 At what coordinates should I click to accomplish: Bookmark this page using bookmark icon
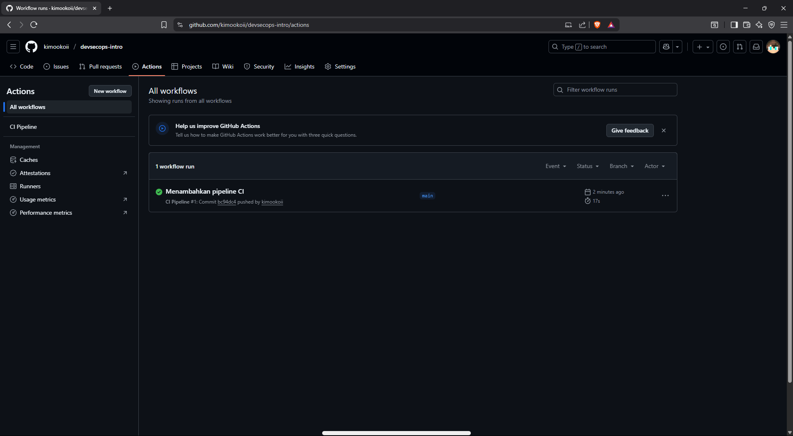pyautogui.click(x=164, y=25)
